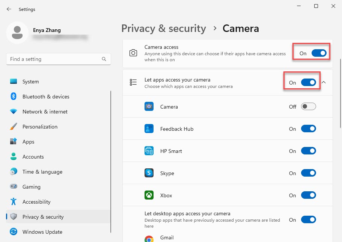Click the Skype app icon

(x=149, y=173)
